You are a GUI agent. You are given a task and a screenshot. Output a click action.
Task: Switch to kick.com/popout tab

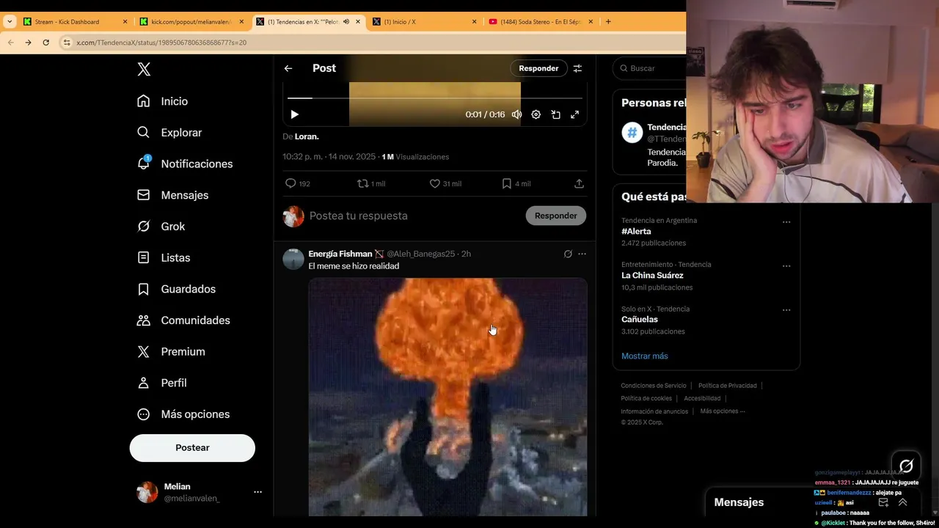pyautogui.click(x=191, y=22)
